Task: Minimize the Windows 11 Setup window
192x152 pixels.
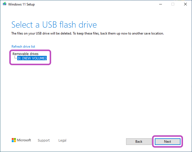Action: point(160,4)
